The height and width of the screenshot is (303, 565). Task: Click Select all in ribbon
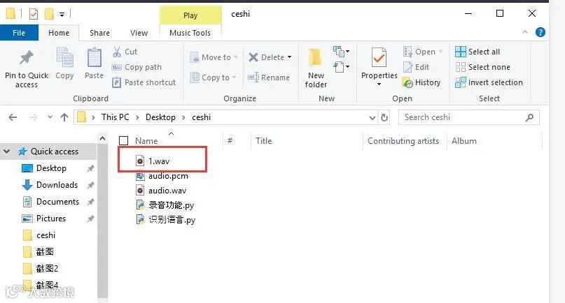pos(477,52)
